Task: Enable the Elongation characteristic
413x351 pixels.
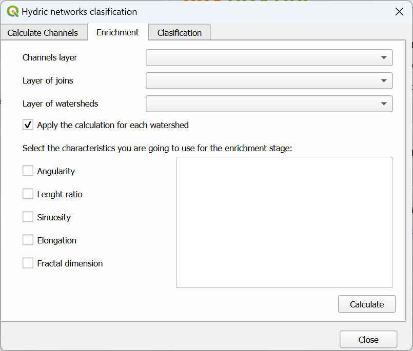Action: coord(28,240)
